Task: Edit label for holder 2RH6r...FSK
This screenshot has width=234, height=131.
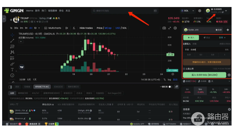Action: pos(27,111)
